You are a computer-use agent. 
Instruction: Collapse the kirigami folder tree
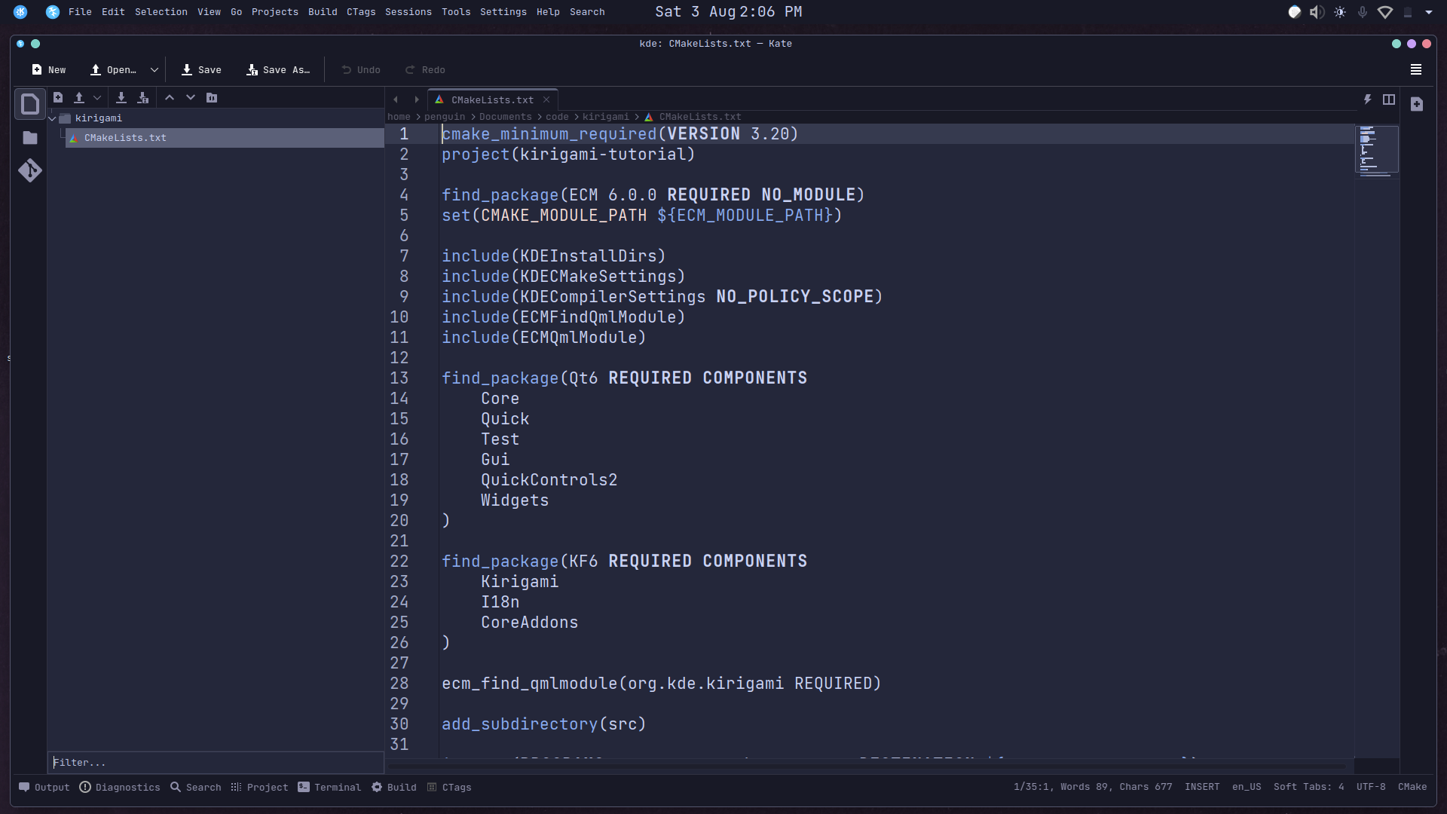53,118
